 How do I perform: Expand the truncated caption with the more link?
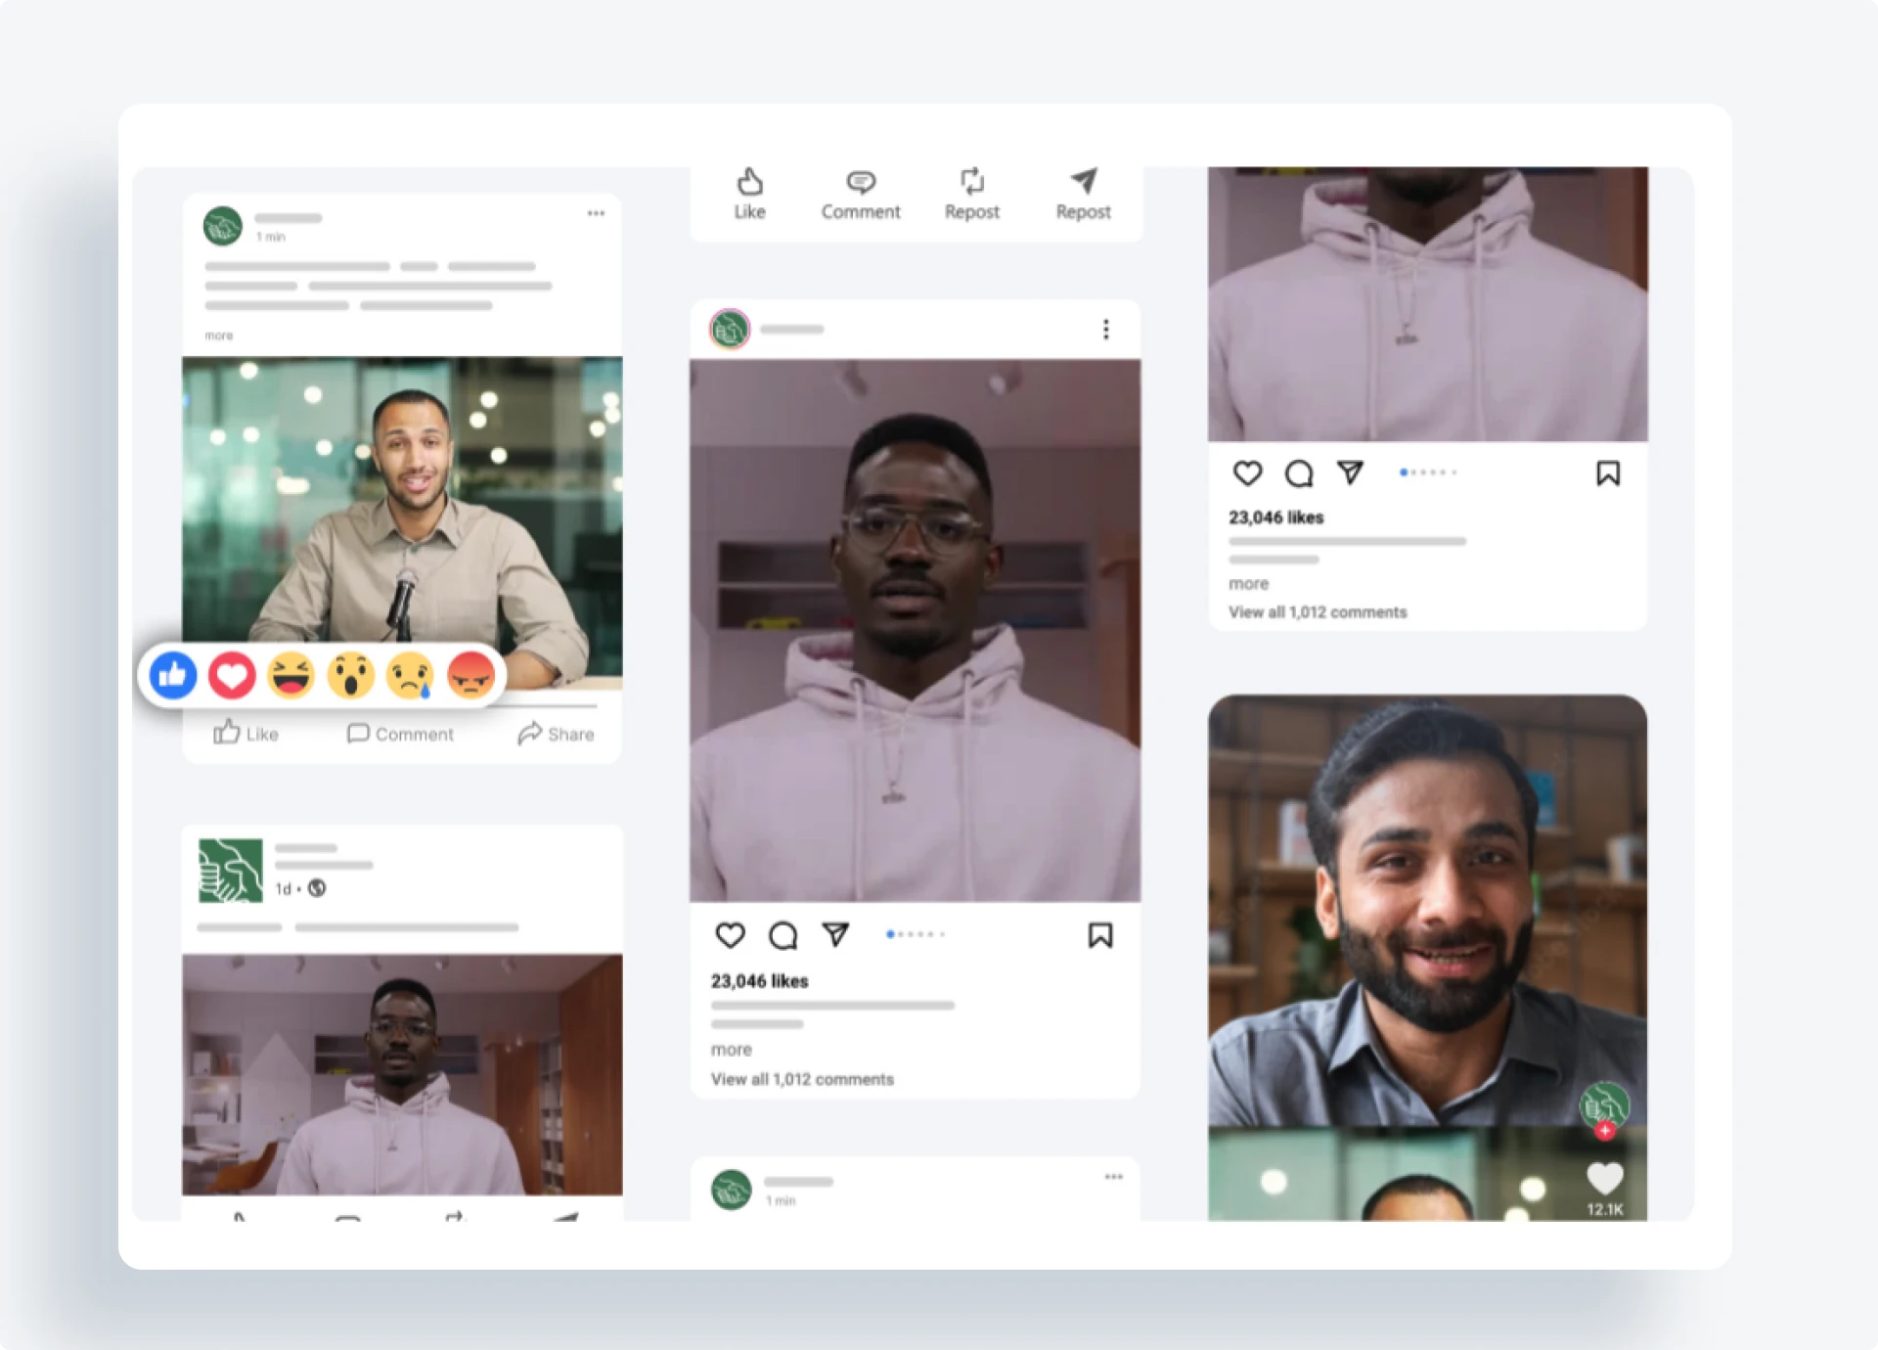point(731,1049)
